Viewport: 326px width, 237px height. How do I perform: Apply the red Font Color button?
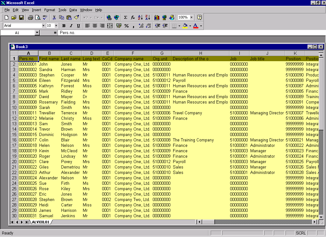(x=196, y=26)
